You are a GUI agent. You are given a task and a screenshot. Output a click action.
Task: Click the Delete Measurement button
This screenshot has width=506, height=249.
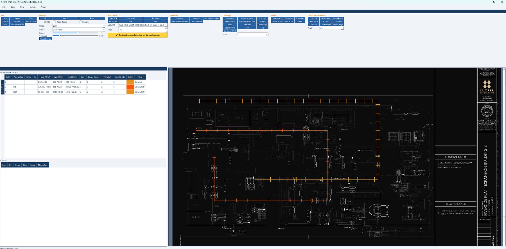click(180, 21)
